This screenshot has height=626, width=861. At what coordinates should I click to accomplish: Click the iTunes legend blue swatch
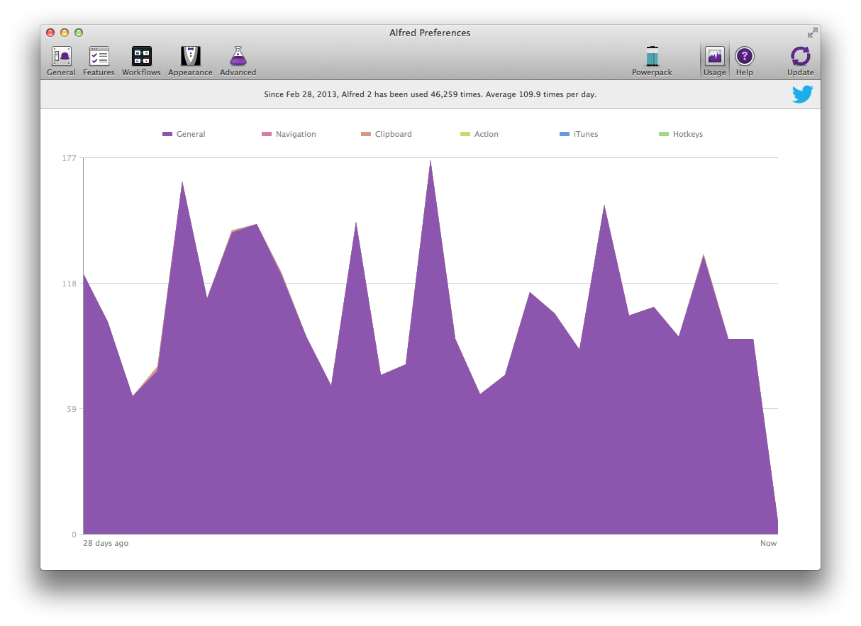(x=565, y=134)
